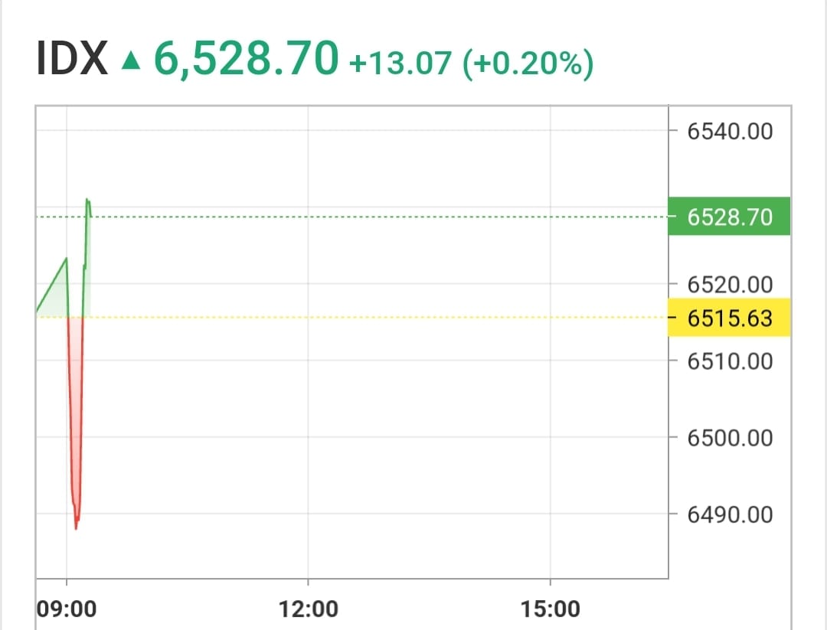Click the yellow 6515.63 previous close tag
Image resolution: width=827 pixels, height=630 pixels.
click(729, 318)
